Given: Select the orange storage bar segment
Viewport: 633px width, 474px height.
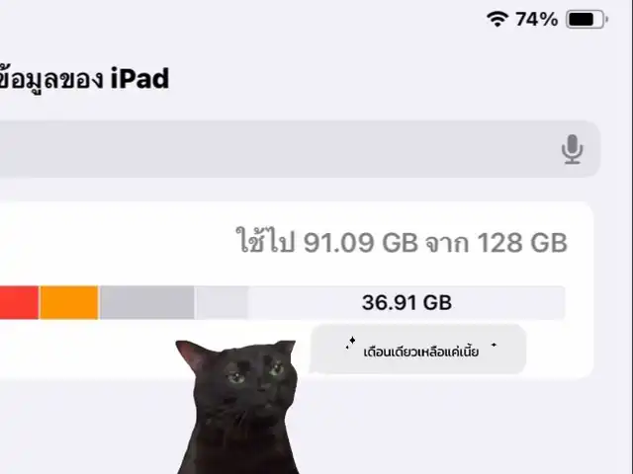Looking at the screenshot, I should click(69, 302).
